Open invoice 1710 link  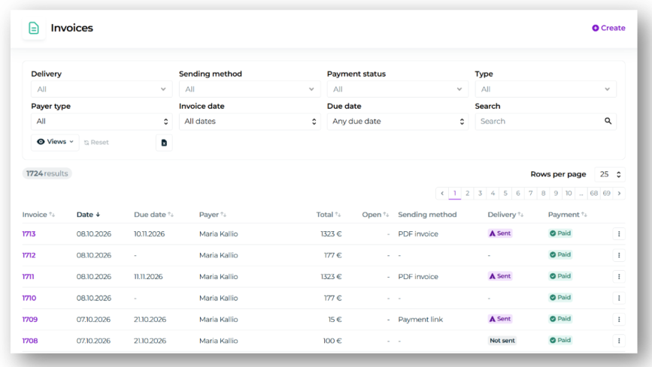[29, 298]
